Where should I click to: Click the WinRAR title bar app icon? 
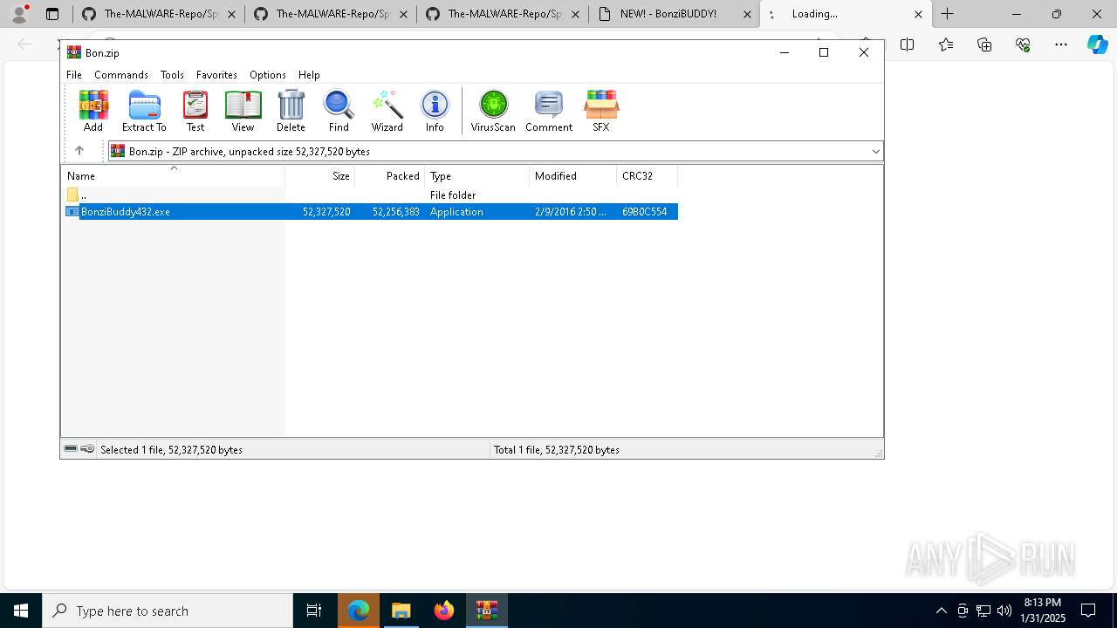pyautogui.click(x=74, y=52)
